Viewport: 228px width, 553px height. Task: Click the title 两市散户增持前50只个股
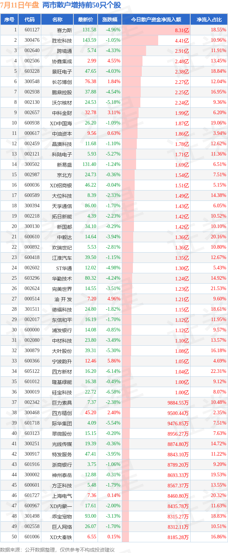tap(82, 5)
